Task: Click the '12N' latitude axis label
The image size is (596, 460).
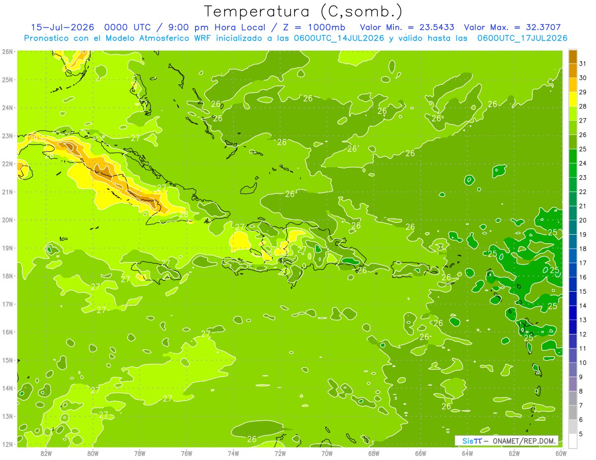Action: (7, 444)
